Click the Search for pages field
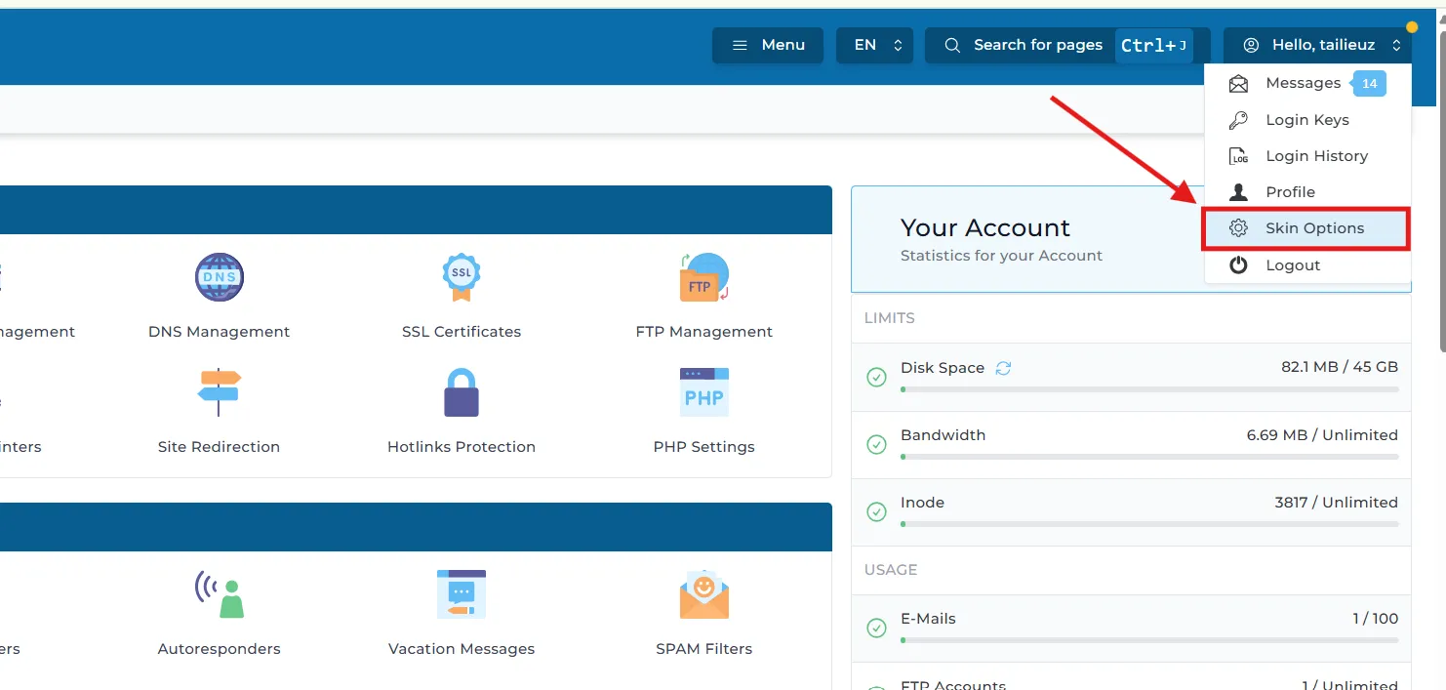Screen dimensions: 1446x690 pyautogui.click(x=1036, y=45)
